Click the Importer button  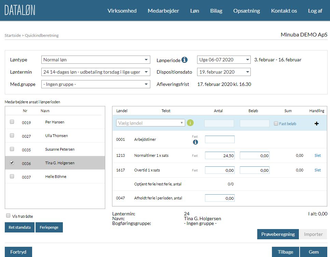point(313,234)
